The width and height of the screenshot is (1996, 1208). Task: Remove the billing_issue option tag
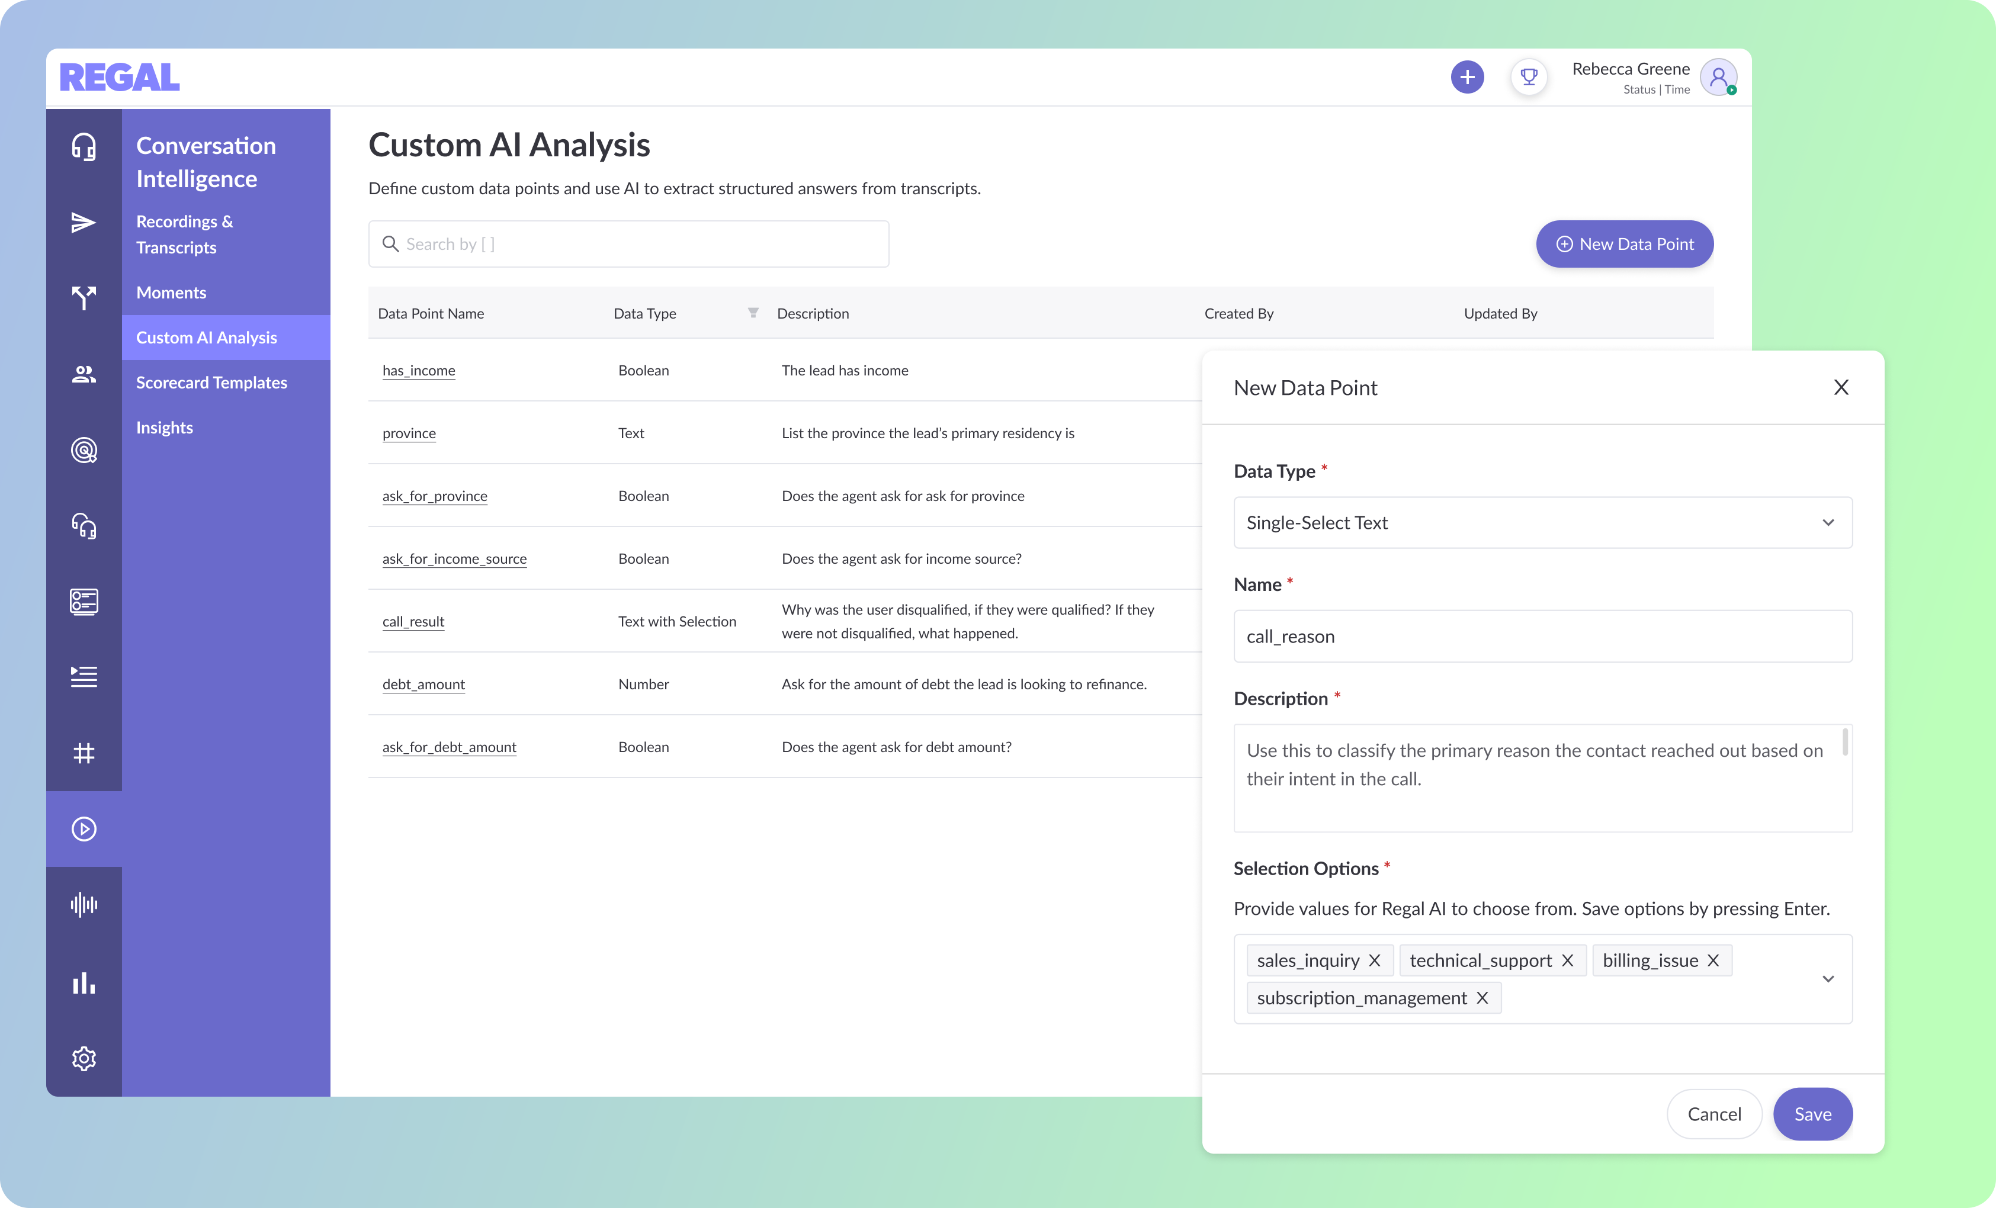coord(1713,960)
